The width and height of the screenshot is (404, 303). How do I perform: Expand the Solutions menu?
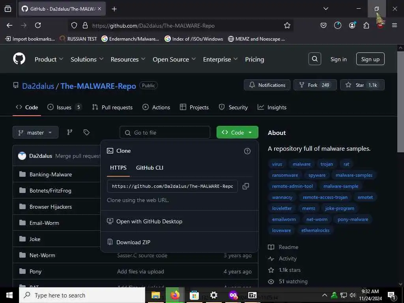click(87, 59)
